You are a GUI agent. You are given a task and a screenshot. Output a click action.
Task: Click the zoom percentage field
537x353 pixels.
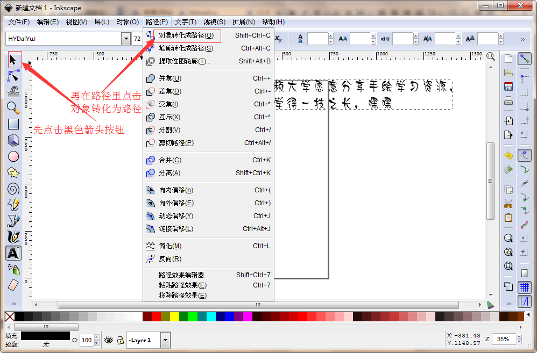pyautogui.click(x=503, y=339)
